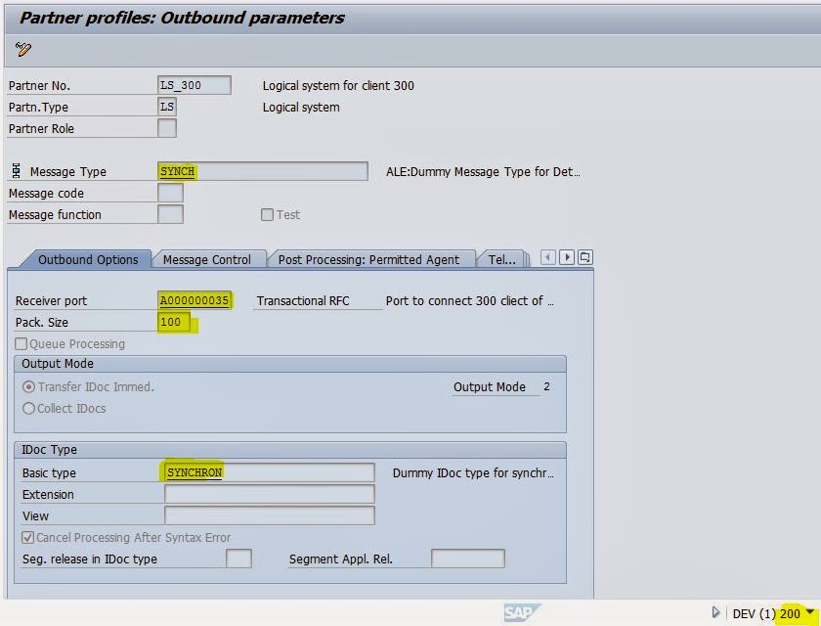Click the Display/Change pencil icon

coord(23,49)
